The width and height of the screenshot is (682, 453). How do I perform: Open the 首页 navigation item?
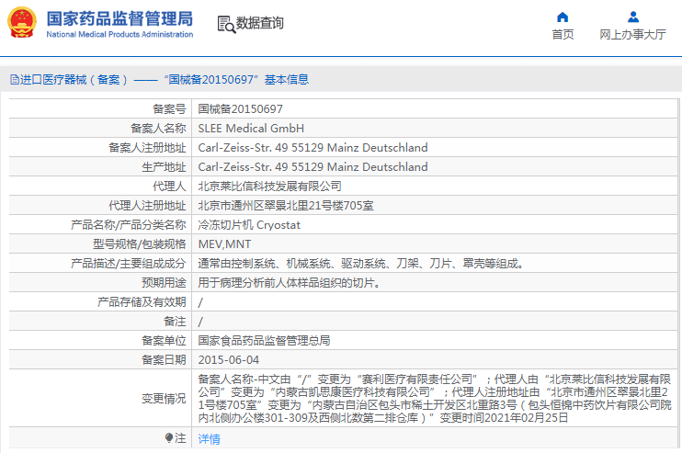[x=563, y=35]
